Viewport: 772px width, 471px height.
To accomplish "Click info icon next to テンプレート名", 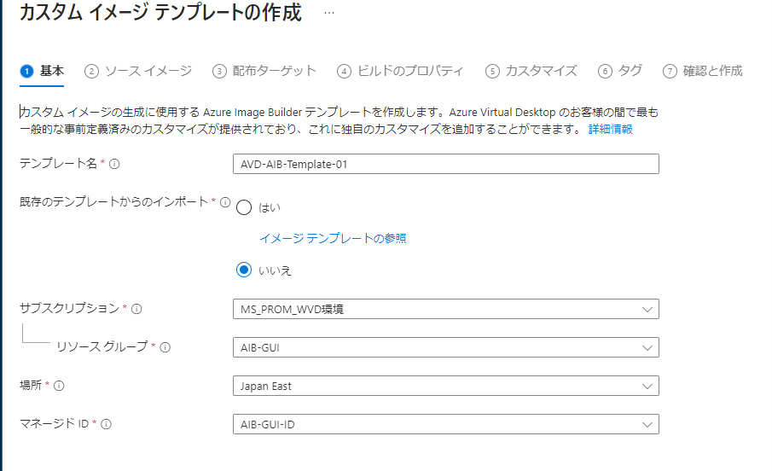I will click(114, 164).
